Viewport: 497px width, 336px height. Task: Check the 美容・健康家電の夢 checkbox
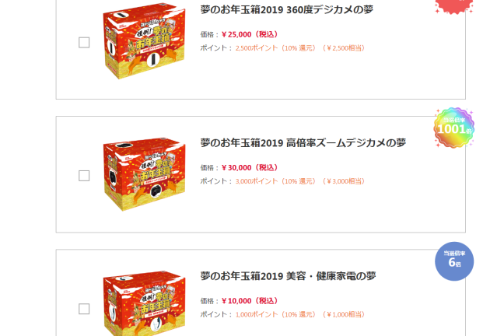pyautogui.click(x=84, y=309)
